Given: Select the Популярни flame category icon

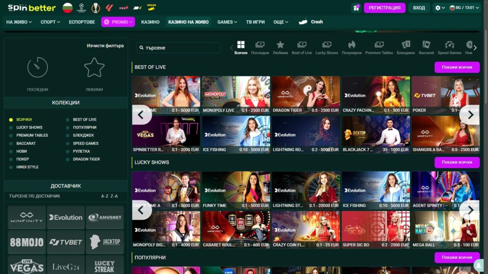Looking at the screenshot, I should pos(352,45).
